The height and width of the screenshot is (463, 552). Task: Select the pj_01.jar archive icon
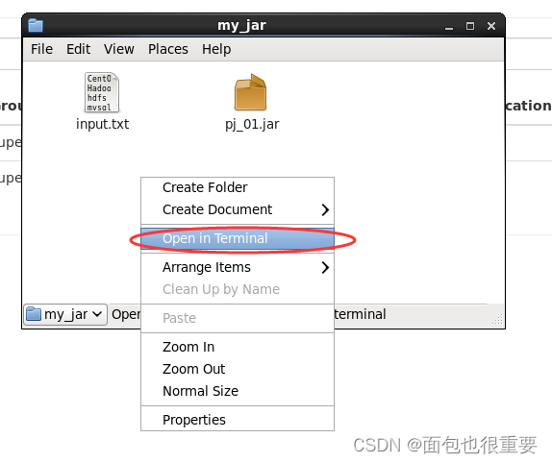tap(251, 92)
